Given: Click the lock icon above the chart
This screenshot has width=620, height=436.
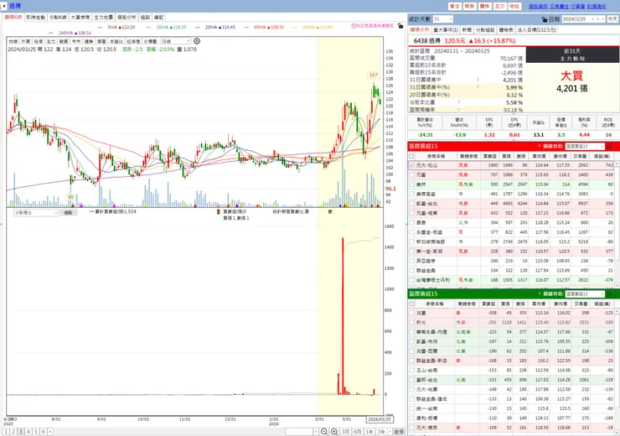Looking at the screenshot, I should [x=400, y=26].
